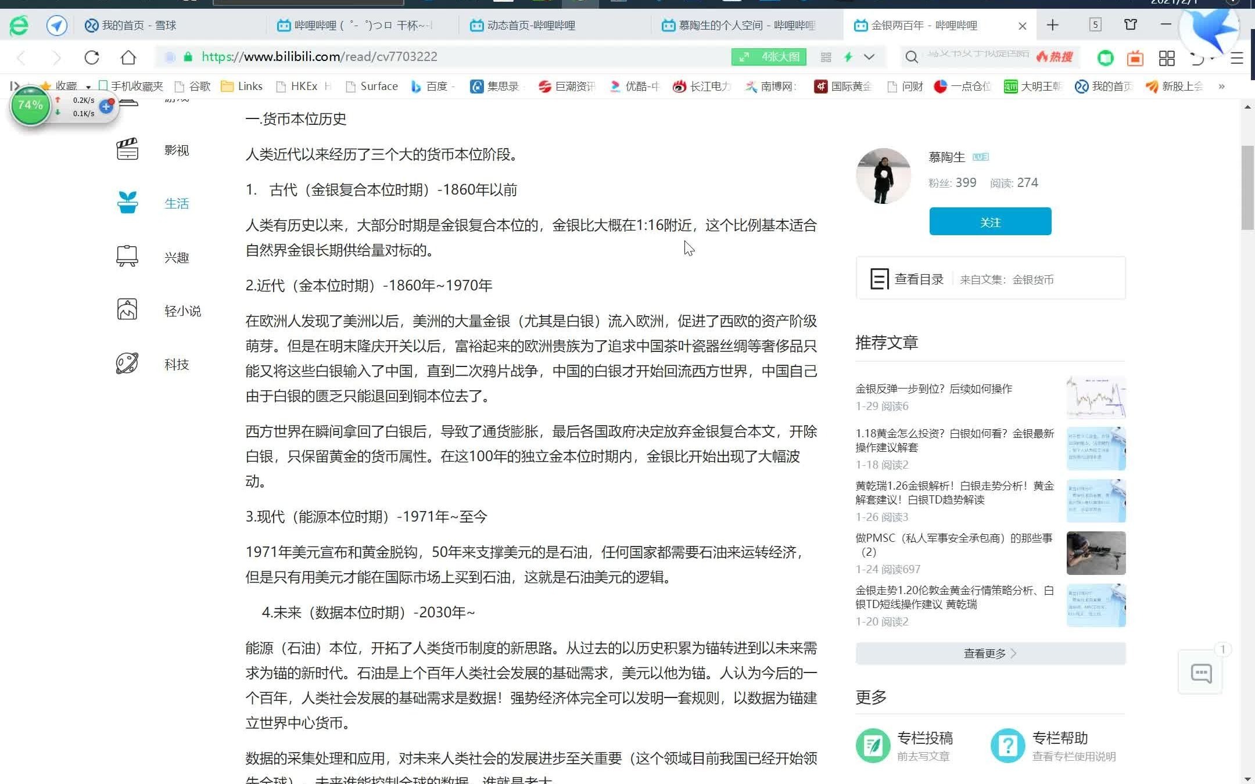Image resolution: width=1255 pixels, height=784 pixels.
Task: Click the green circle extension icon
Action: click(1106, 58)
